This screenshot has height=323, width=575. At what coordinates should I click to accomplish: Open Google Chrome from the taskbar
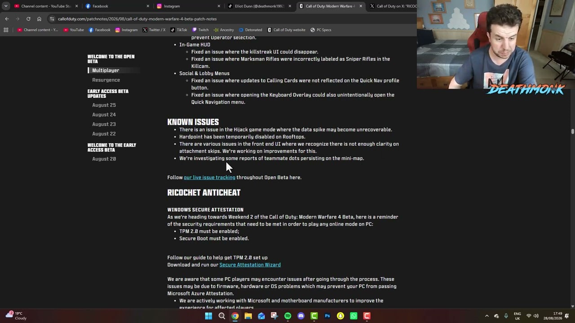coord(235,316)
